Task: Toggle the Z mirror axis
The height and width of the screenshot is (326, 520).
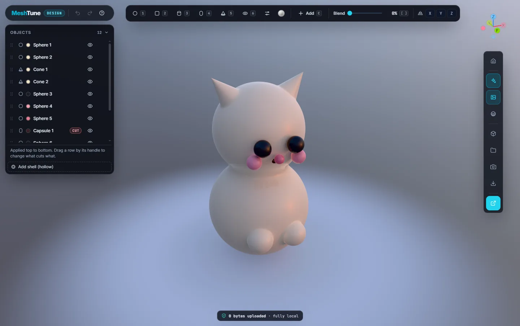Action: (452, 13)
